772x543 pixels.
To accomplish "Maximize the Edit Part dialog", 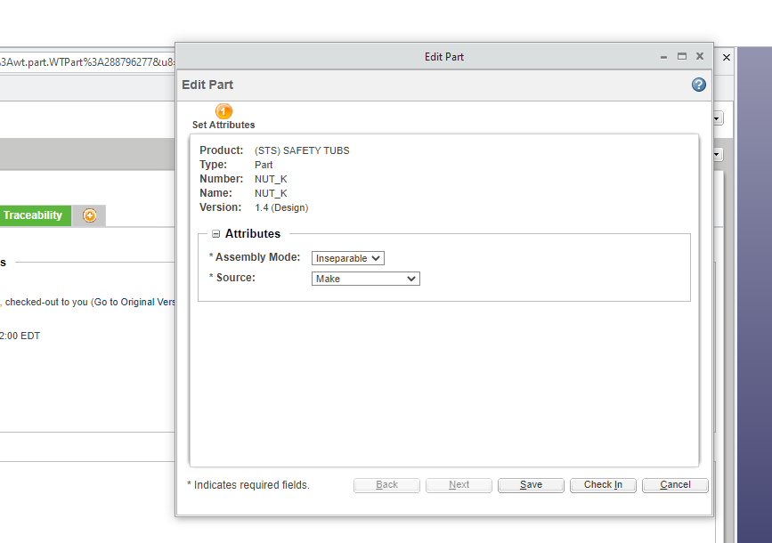I will click(682, 56).
